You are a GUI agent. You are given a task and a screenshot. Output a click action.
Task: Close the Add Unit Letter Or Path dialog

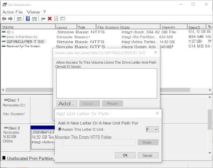pyautogui.click(x=157, y=113)
